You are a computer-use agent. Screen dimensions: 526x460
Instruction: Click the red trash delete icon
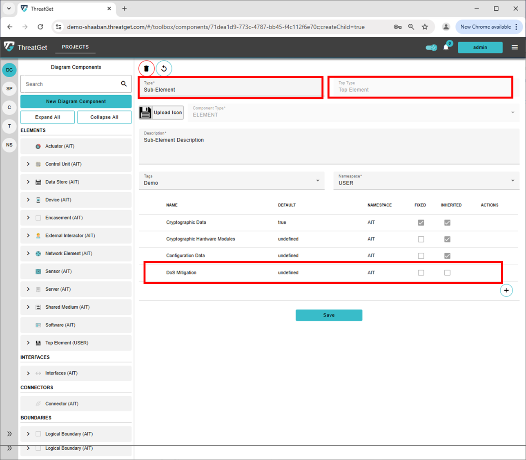coord(146,68)
